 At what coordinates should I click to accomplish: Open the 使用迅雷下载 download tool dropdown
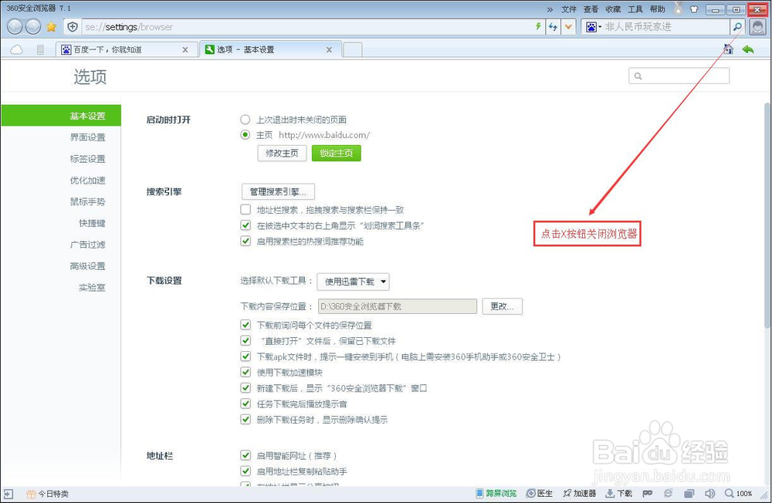click(x=354, y=282)
